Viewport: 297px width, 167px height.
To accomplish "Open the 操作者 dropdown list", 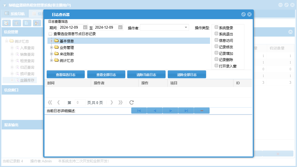I will 186,27.
